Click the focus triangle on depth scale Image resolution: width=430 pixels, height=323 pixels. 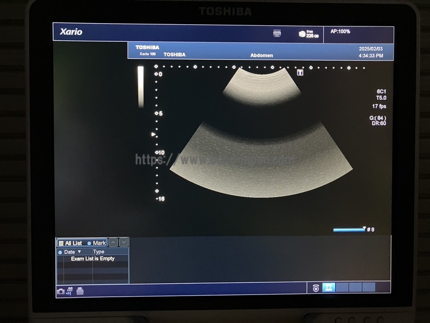154,134
